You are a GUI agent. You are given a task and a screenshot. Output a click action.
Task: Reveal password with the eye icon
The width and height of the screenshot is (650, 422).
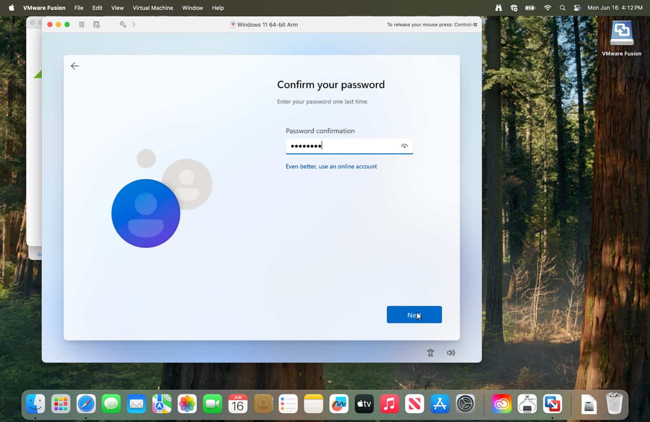tap(404, 146)
